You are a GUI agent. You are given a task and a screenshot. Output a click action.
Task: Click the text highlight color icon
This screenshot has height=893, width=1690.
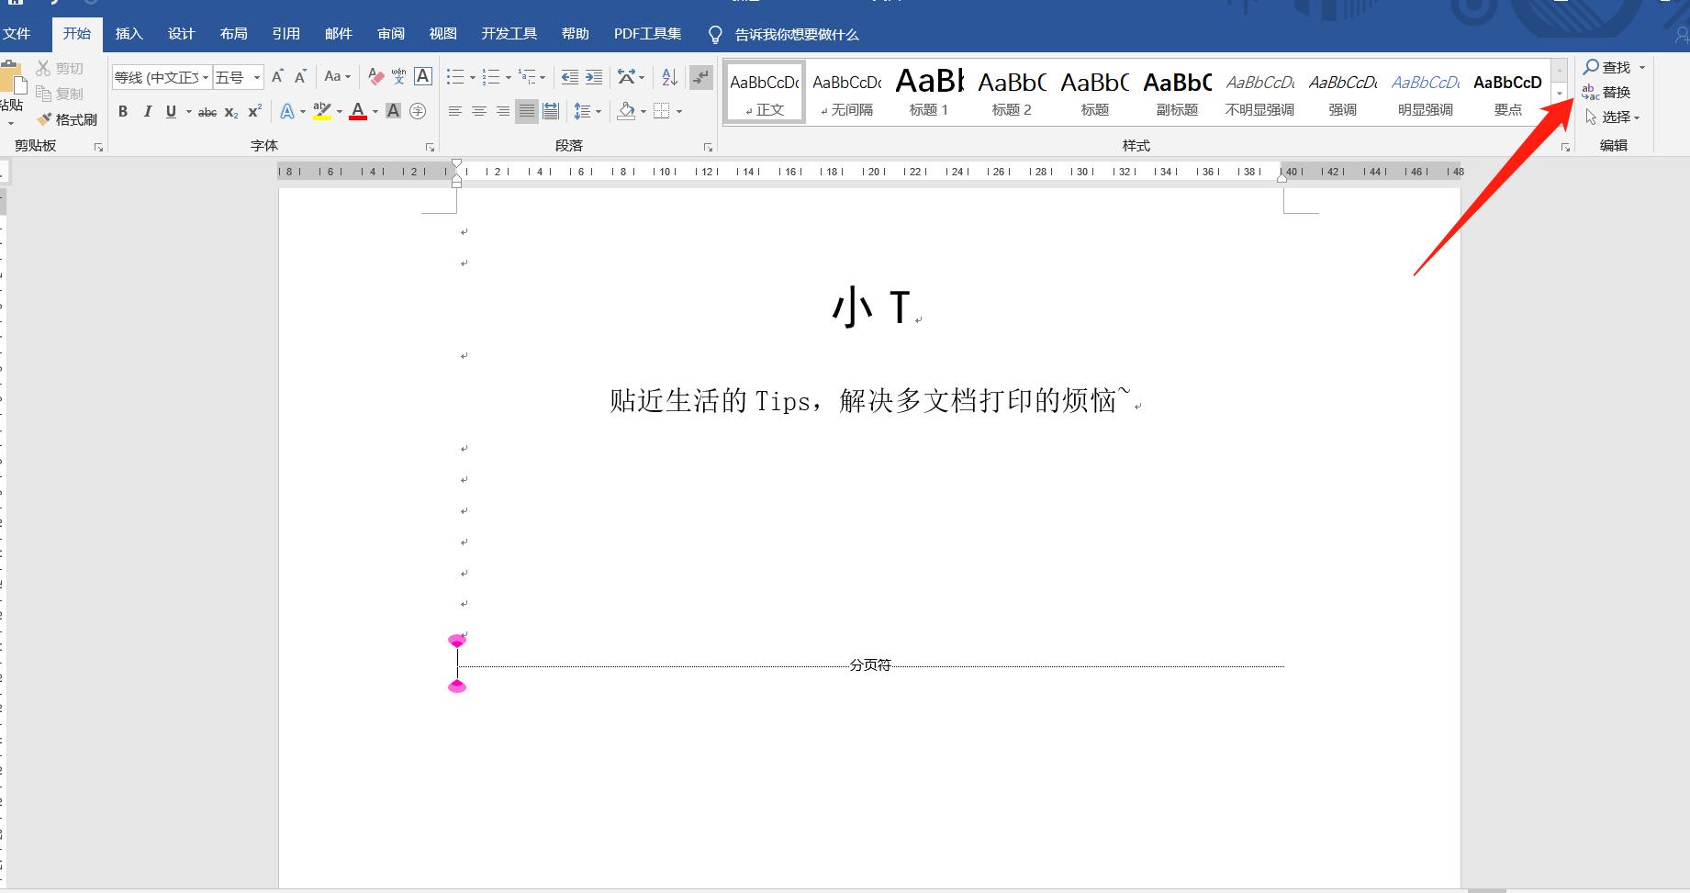tap(322, 111)
